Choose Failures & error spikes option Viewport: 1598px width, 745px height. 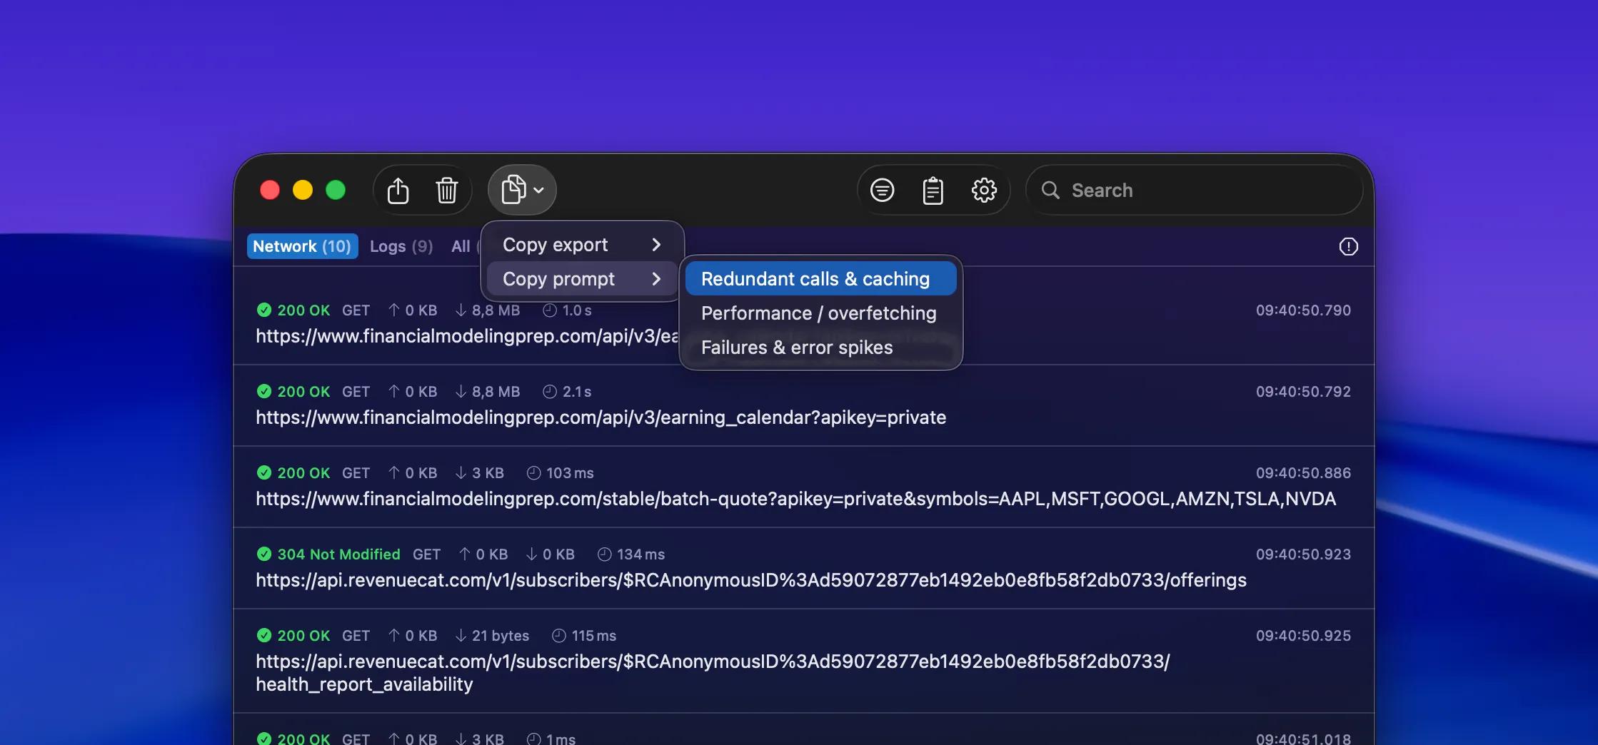coord(796,348)
